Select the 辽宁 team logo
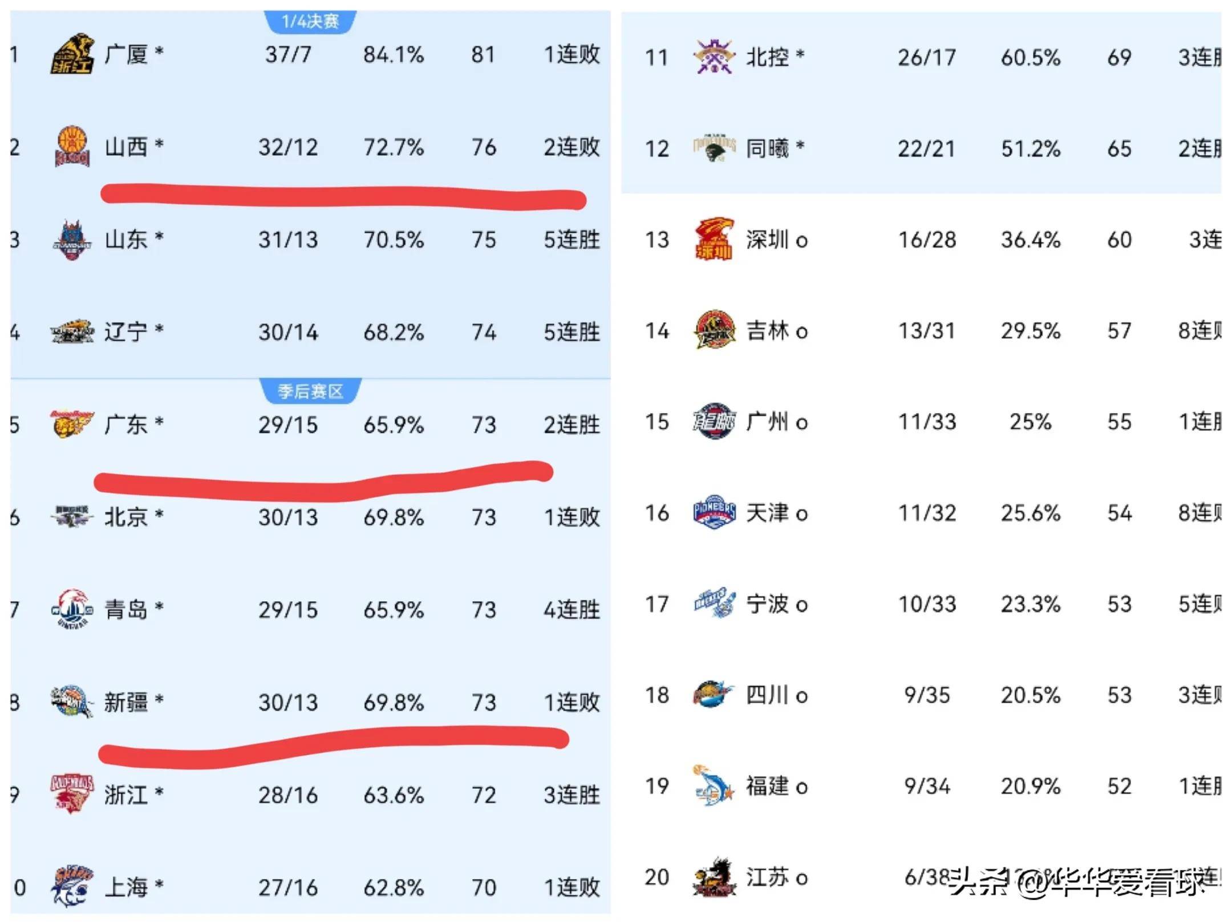This screenshot has height=924, width=1232. [x=72, y=332]
